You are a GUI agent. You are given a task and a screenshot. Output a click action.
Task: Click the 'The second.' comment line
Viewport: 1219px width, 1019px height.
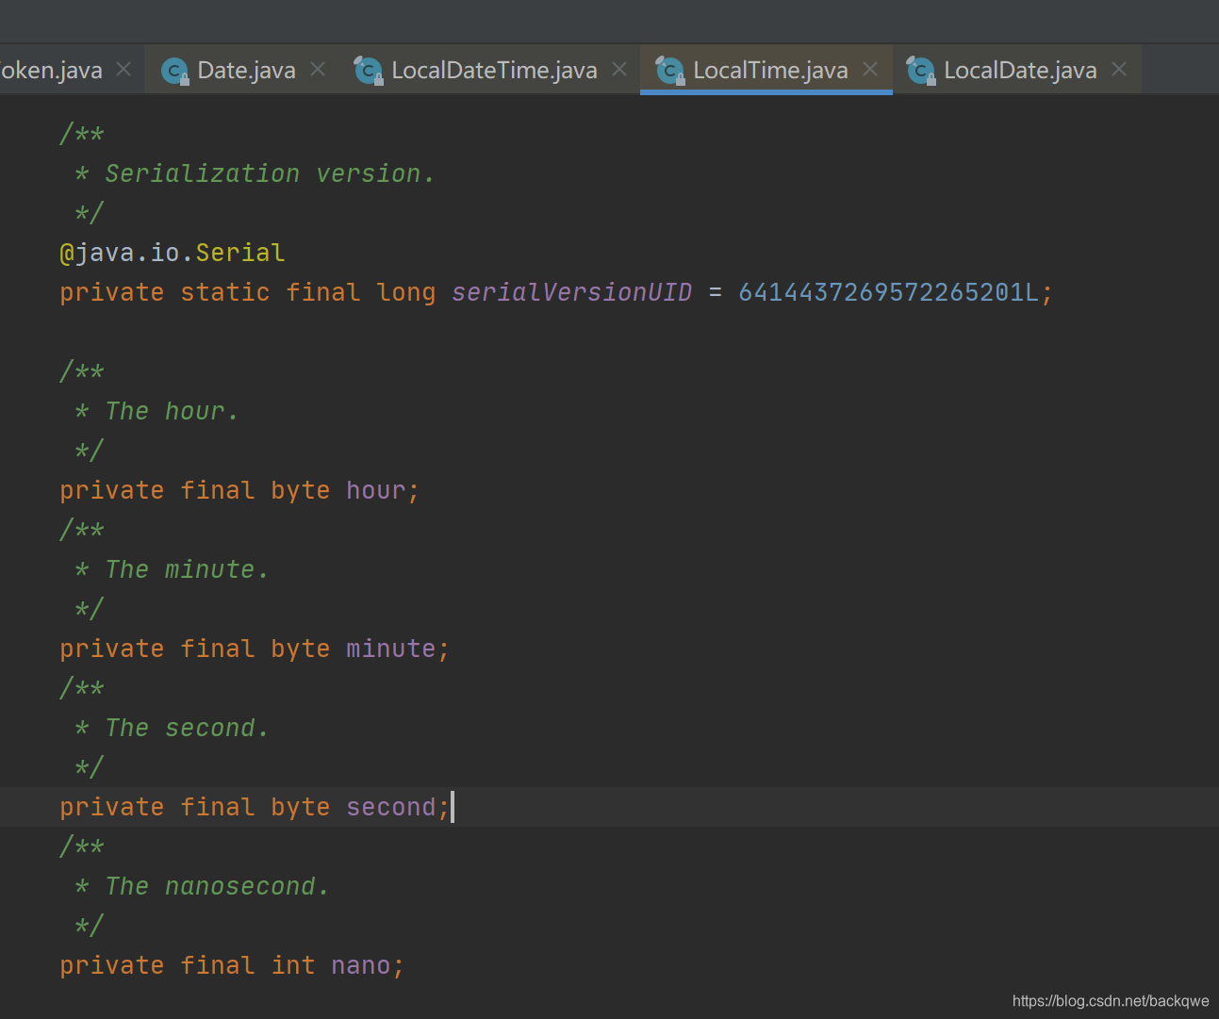187,728
